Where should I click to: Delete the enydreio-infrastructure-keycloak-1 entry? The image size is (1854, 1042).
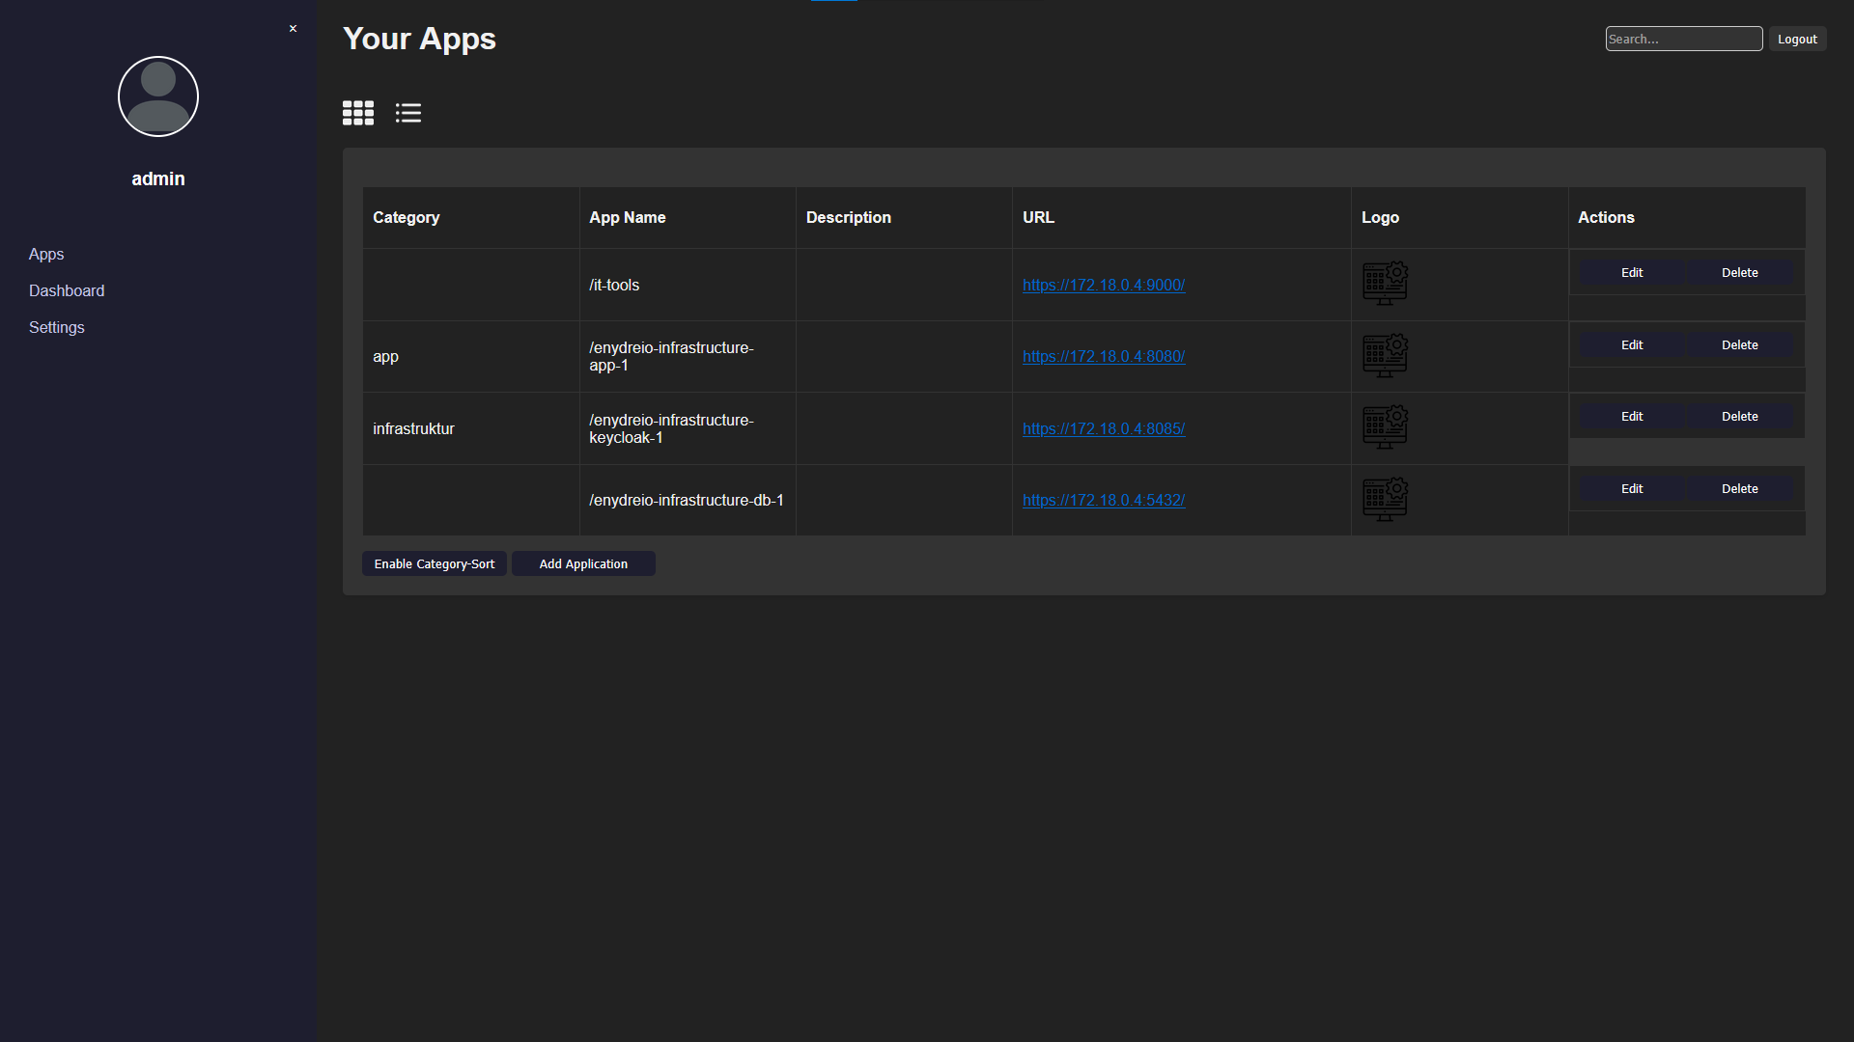click(1739, 417)
